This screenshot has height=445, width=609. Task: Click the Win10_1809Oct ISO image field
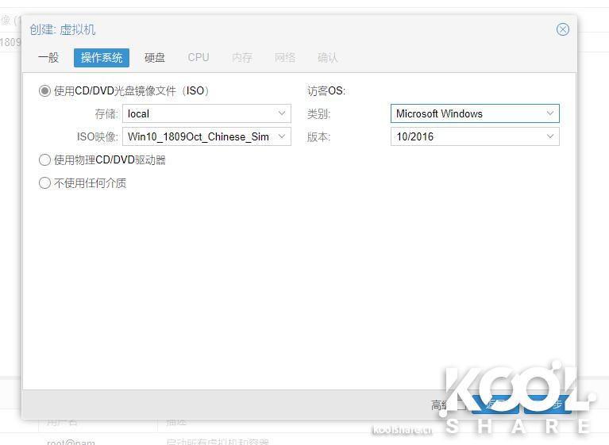[206, 136]
